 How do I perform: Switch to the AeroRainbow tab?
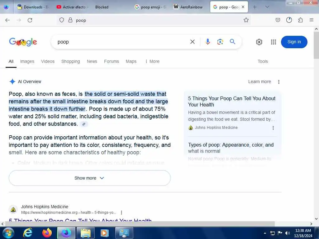(189, 7)
